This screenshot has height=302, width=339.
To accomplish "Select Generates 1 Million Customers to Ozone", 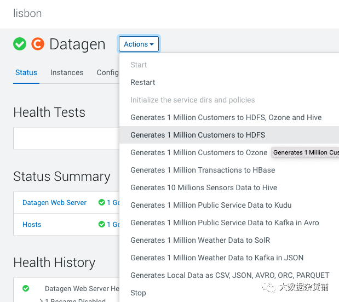I will (199, 152).
